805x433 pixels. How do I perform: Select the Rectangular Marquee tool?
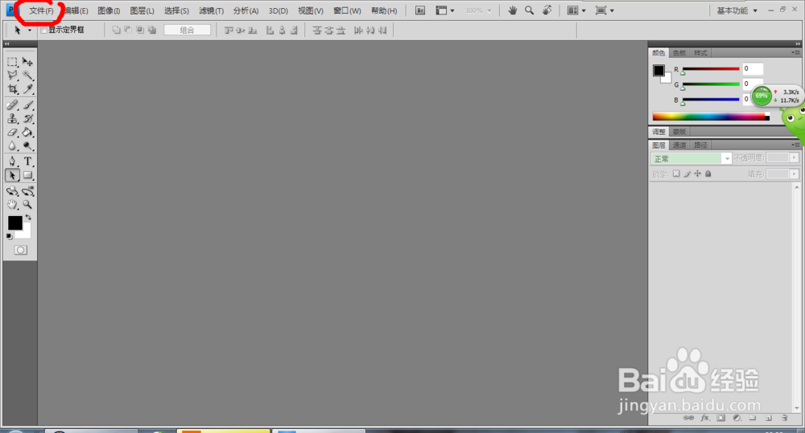(x=12, y=62)
